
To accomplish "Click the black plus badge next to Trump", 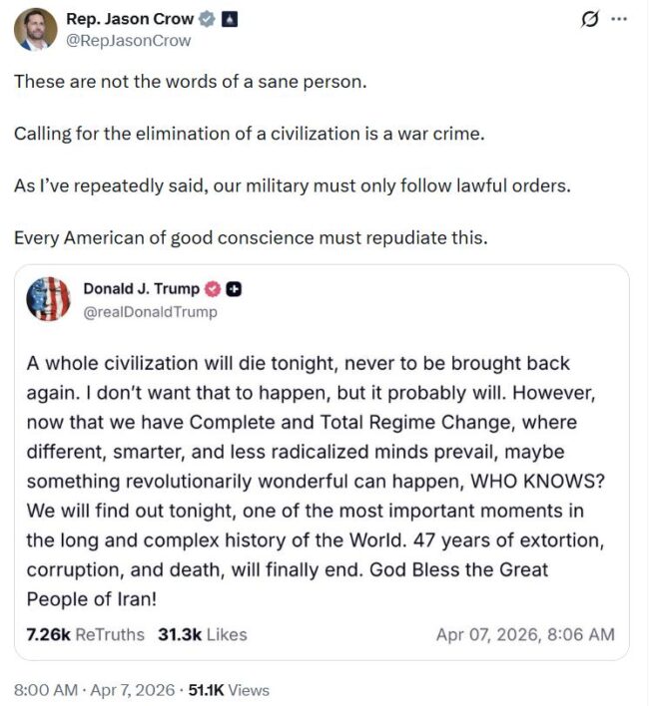I will (234, 289).
